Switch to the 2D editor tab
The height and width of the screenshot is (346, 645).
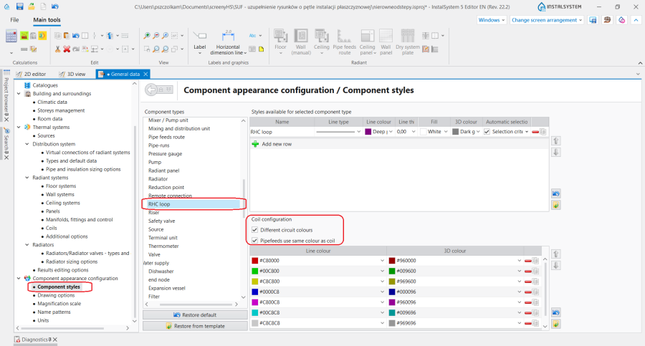[x=31, y=74]
